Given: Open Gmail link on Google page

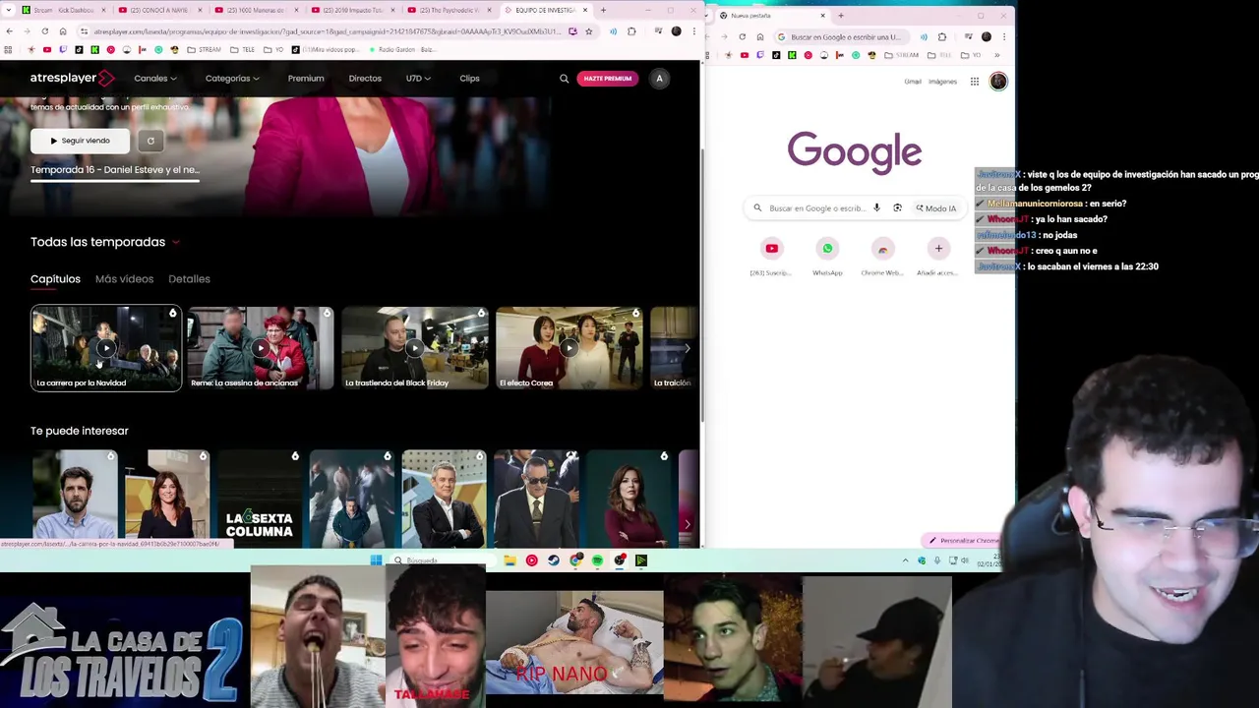Looking at the screenshot, I should click(x=913, y=82).
